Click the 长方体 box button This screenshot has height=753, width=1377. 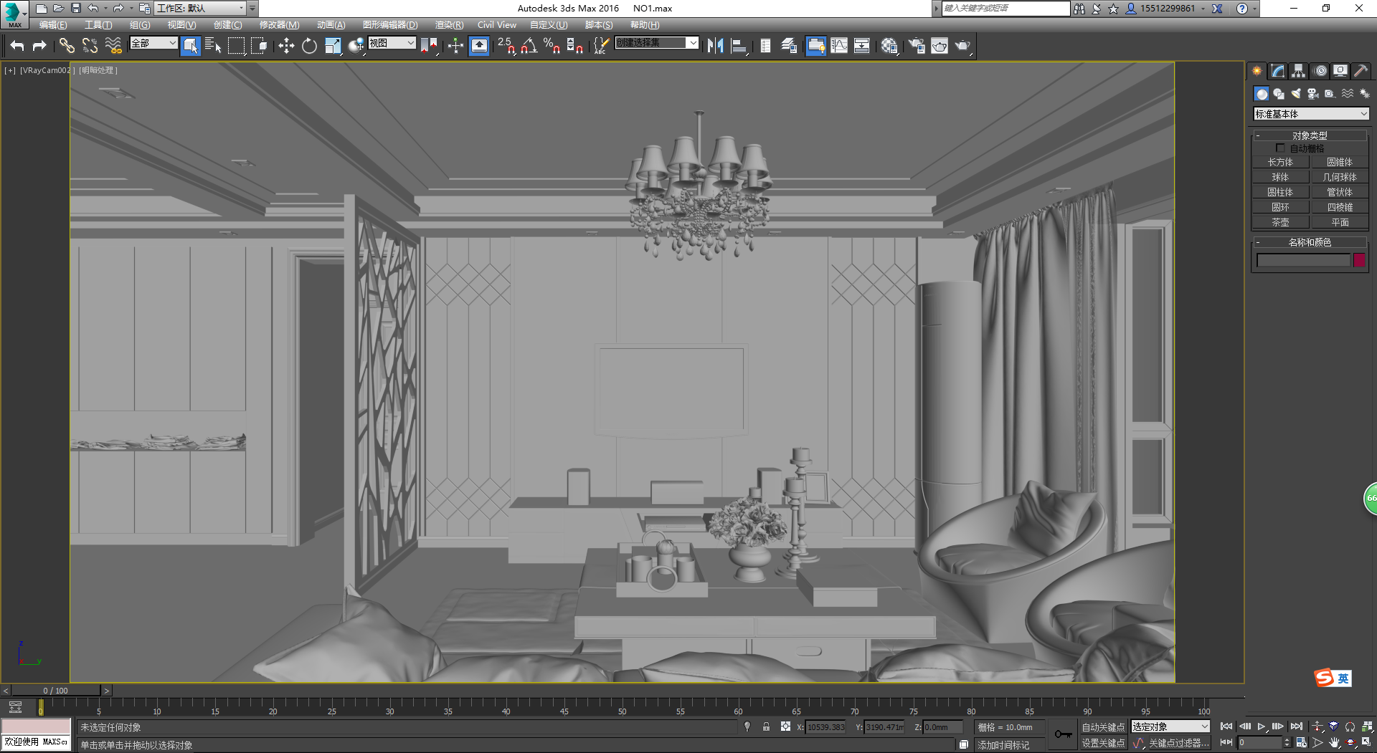pyautogui.click(x=1280, y=162)
